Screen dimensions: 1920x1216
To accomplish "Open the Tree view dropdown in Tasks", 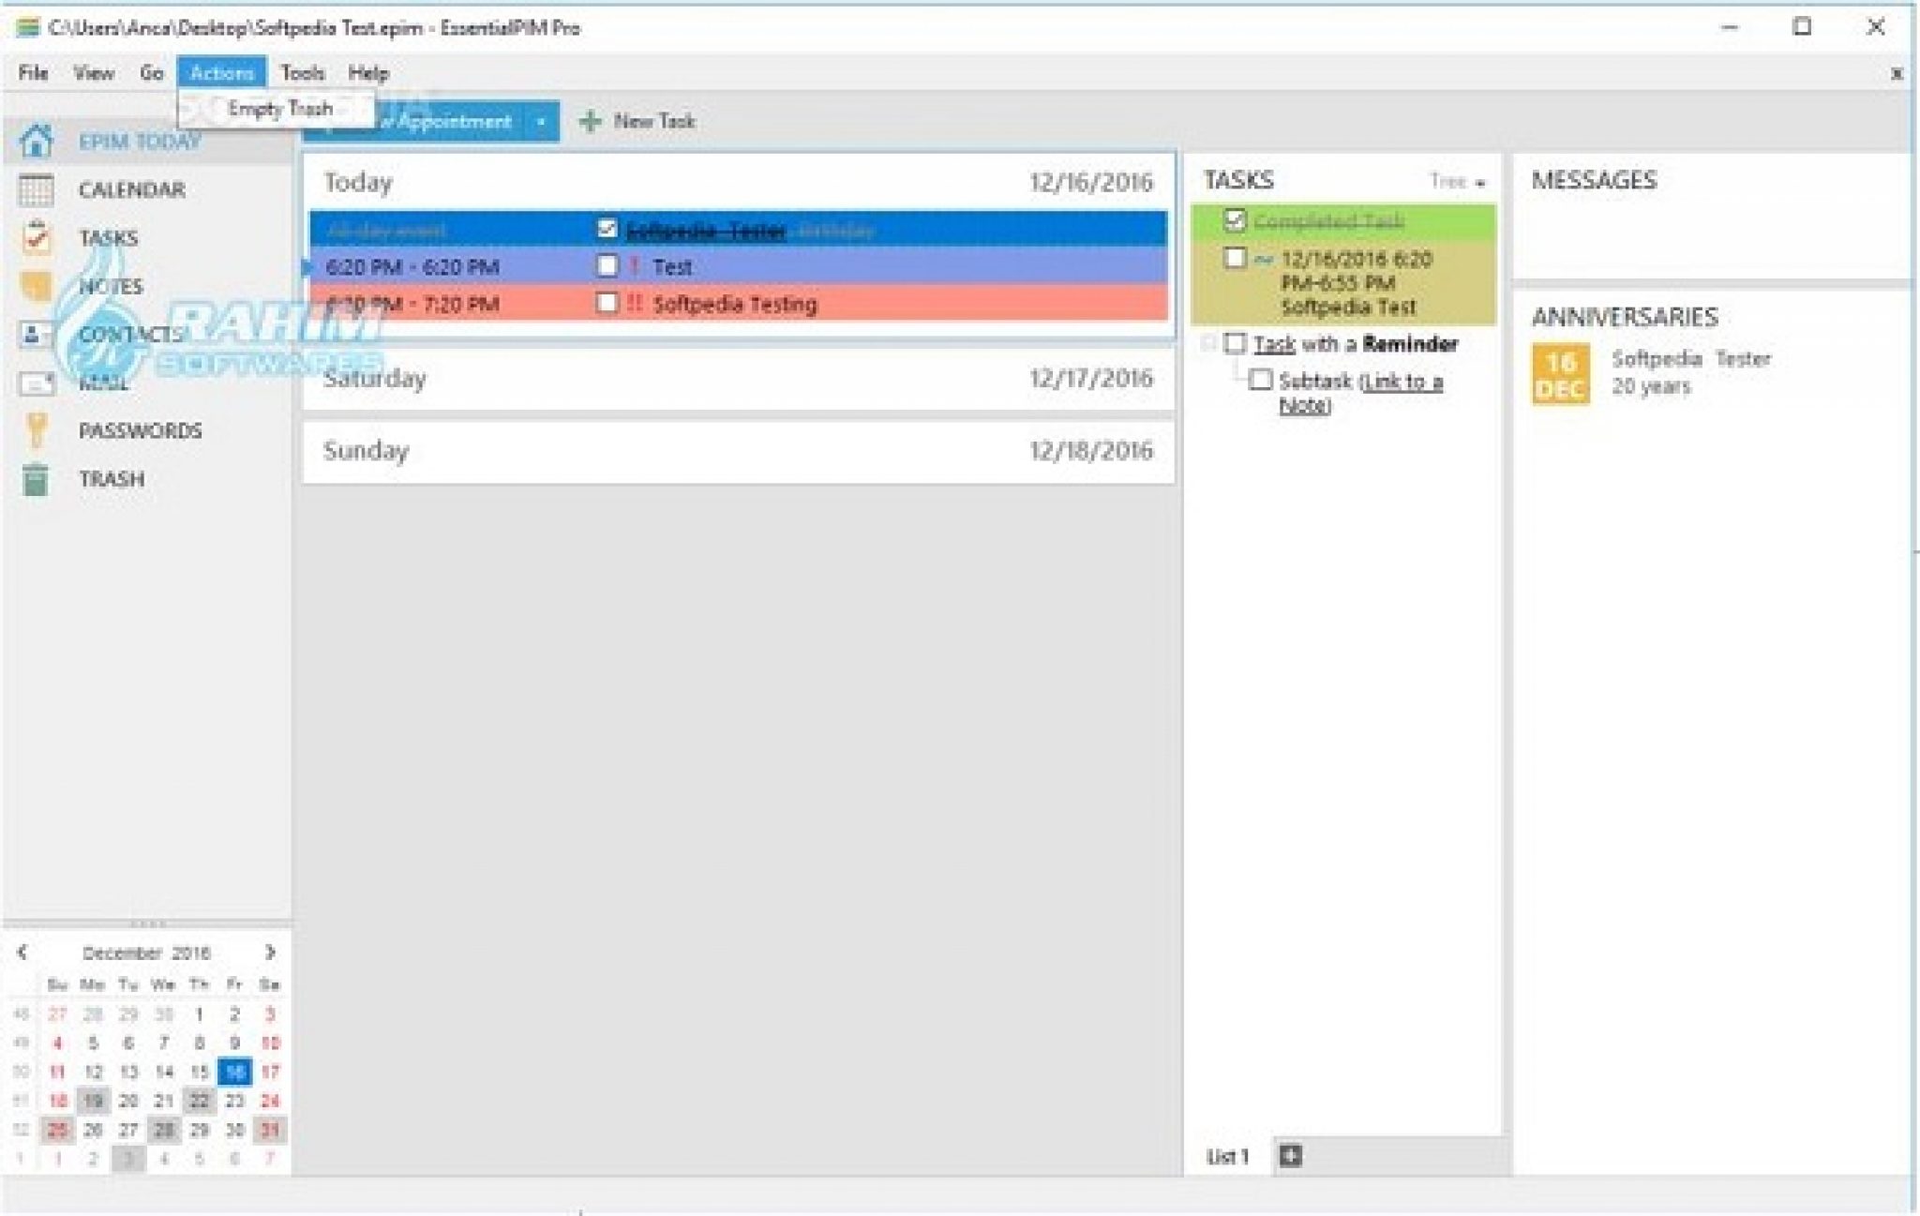I will tap(1457, 182).
